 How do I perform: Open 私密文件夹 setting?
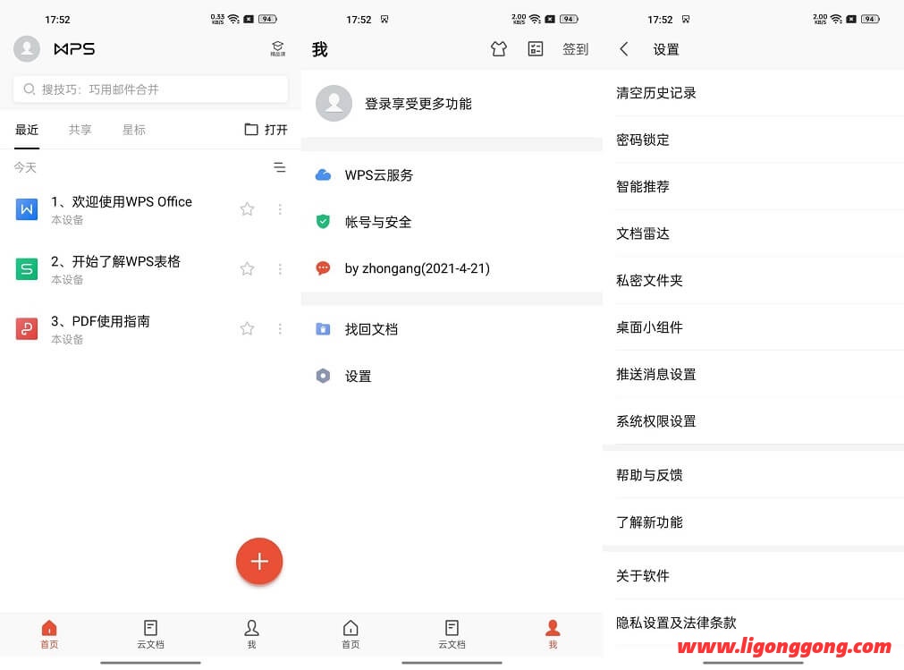click(x=754, y=280)
